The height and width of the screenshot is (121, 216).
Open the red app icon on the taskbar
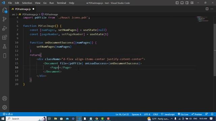click(108, 119)
